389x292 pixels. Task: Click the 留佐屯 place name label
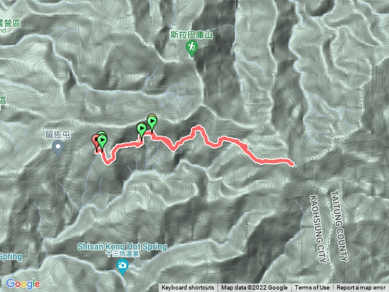point(58,134)
